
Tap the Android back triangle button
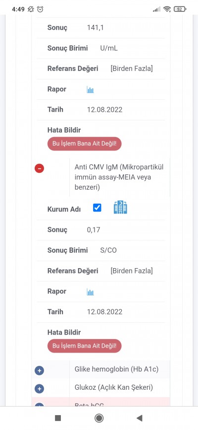[140, 418]
